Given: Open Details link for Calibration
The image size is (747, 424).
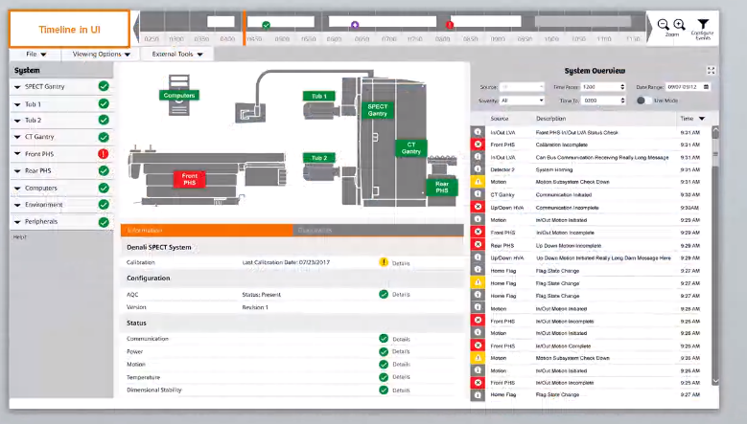Looking at the screenshot, I should point(401,263).
